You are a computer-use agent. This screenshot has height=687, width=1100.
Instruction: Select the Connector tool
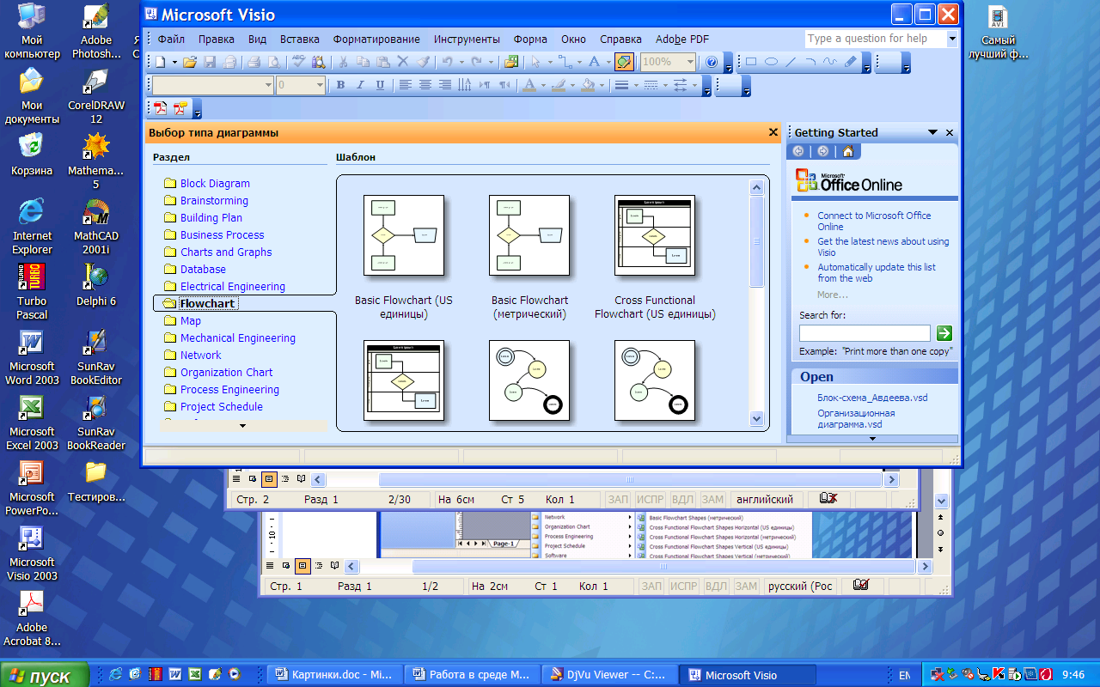pos(565,62)
